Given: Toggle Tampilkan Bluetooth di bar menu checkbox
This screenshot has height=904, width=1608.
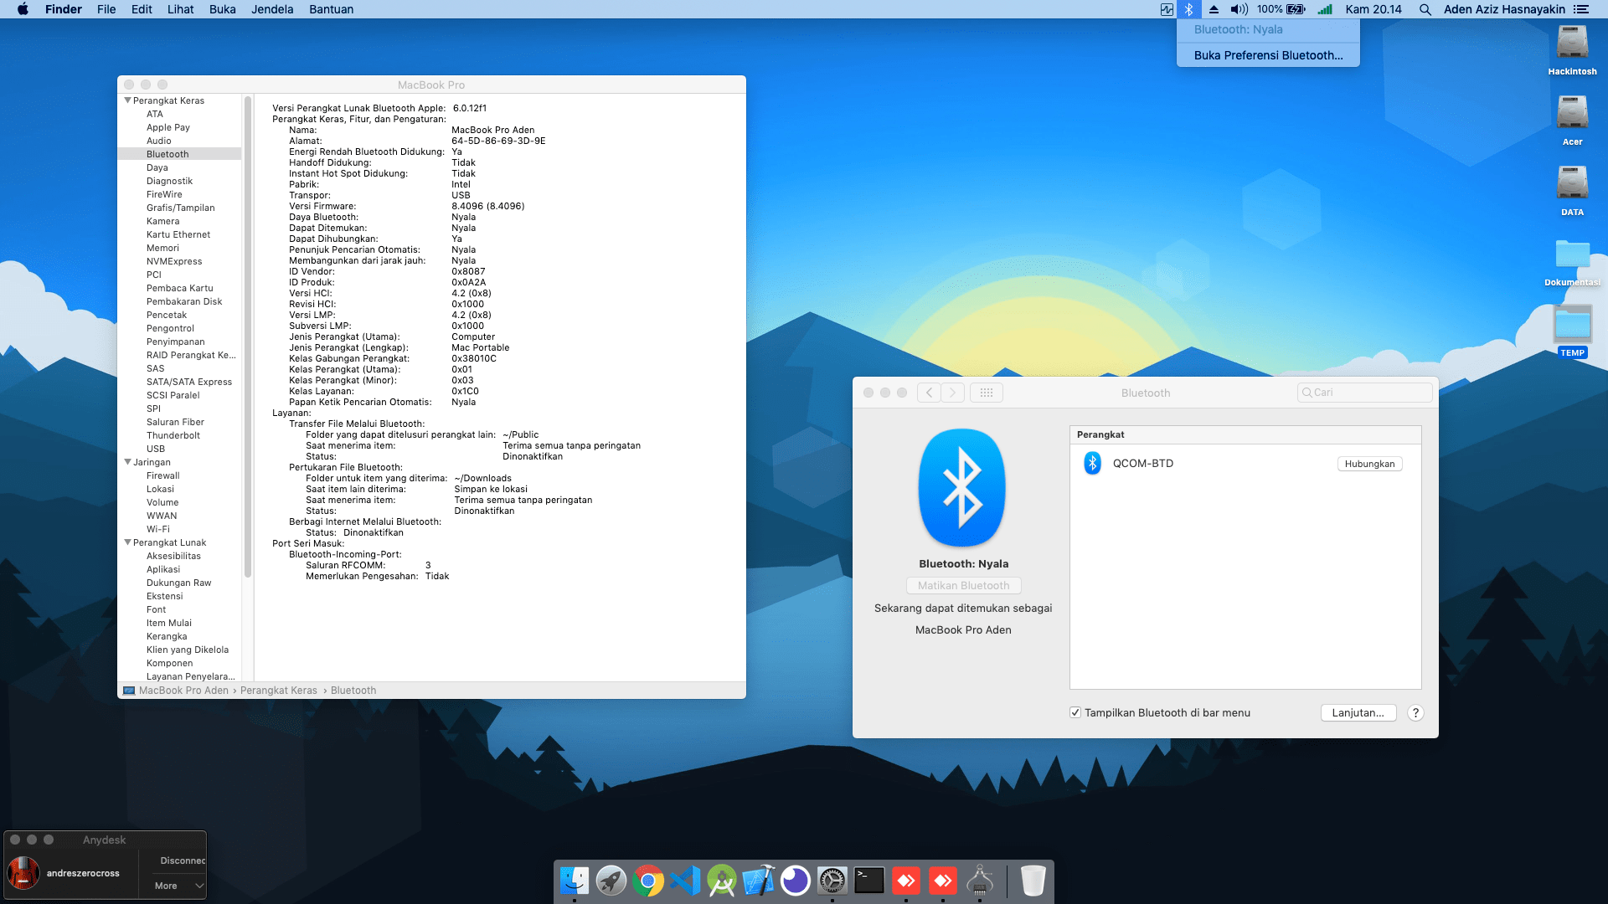Looking at the screenshot, I should [1075, 712].
